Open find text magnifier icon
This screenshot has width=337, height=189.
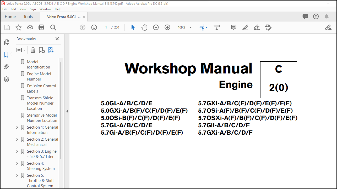(53, 27)
